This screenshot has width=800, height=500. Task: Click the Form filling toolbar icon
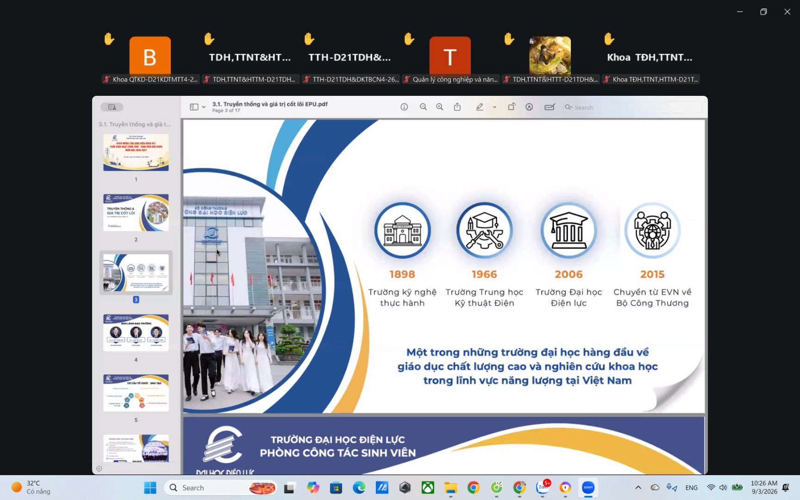(550, 107)
